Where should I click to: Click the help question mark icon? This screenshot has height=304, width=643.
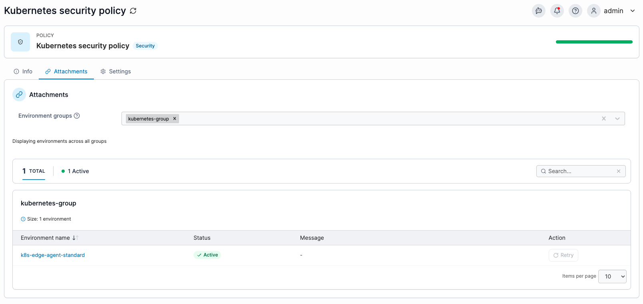[575, 11]
